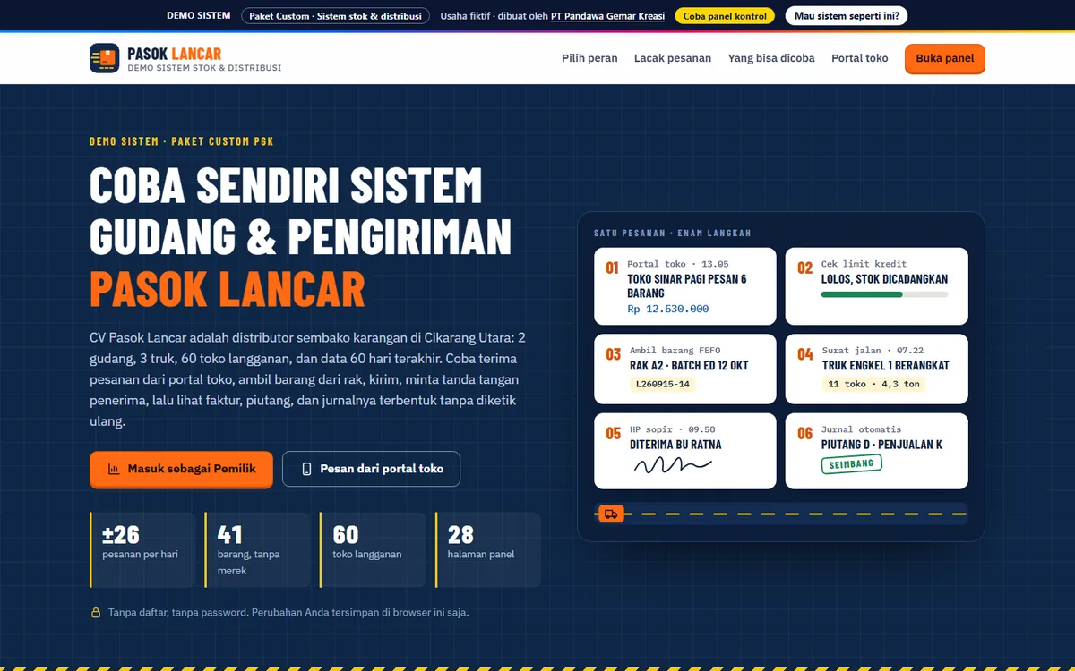
Task: Follow the PT Pandawa Gemar Kreasi link
Action: click(607, 16)
